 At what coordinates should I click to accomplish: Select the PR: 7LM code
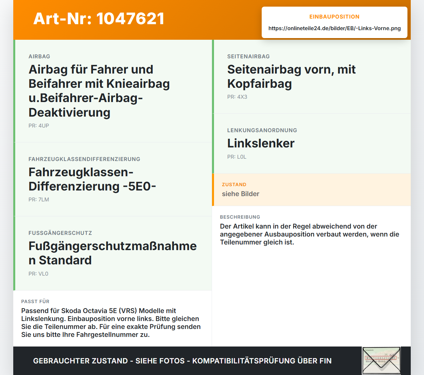coord(39,199)
